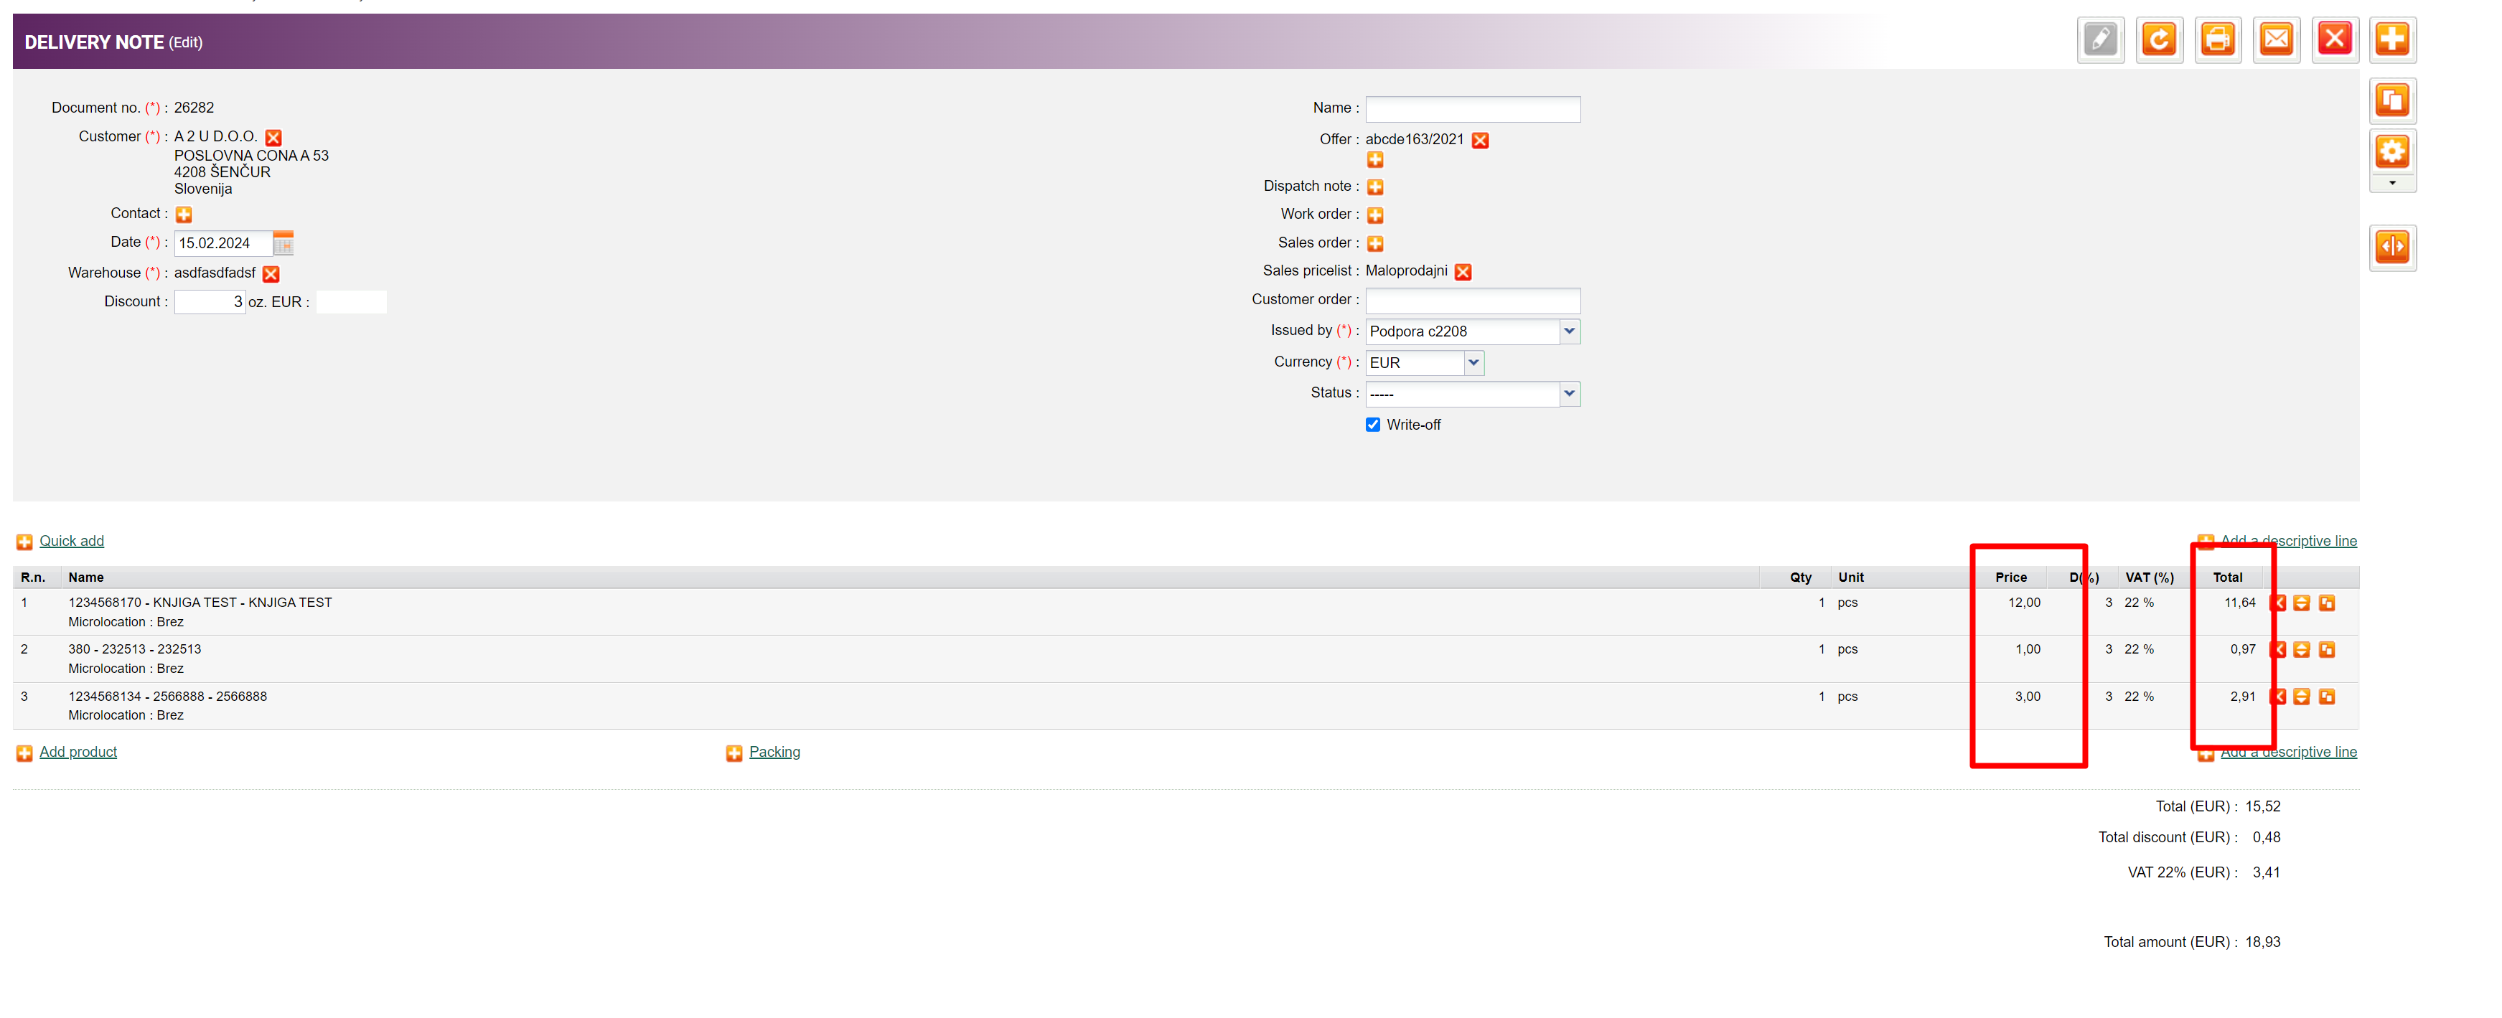The image size is (2502, 1018).
Task: Click the Discount input field
Action: coord(209,302)
